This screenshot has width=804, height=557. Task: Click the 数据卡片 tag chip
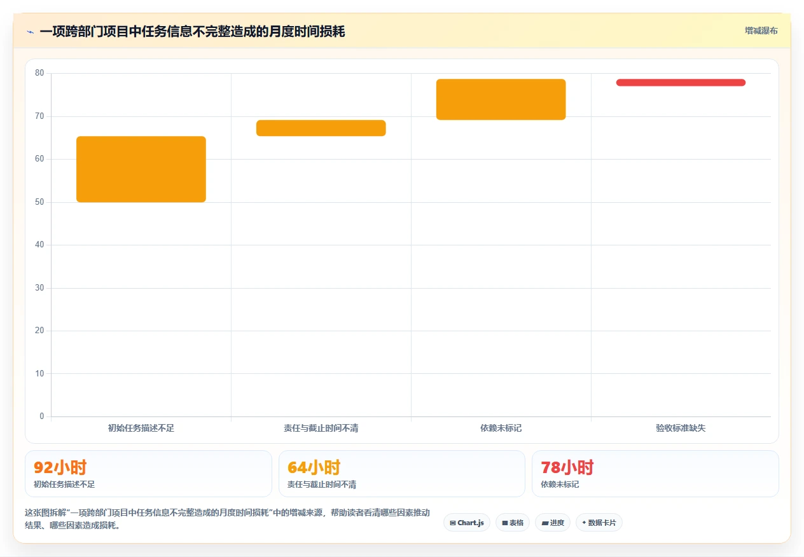coord(599,523)
